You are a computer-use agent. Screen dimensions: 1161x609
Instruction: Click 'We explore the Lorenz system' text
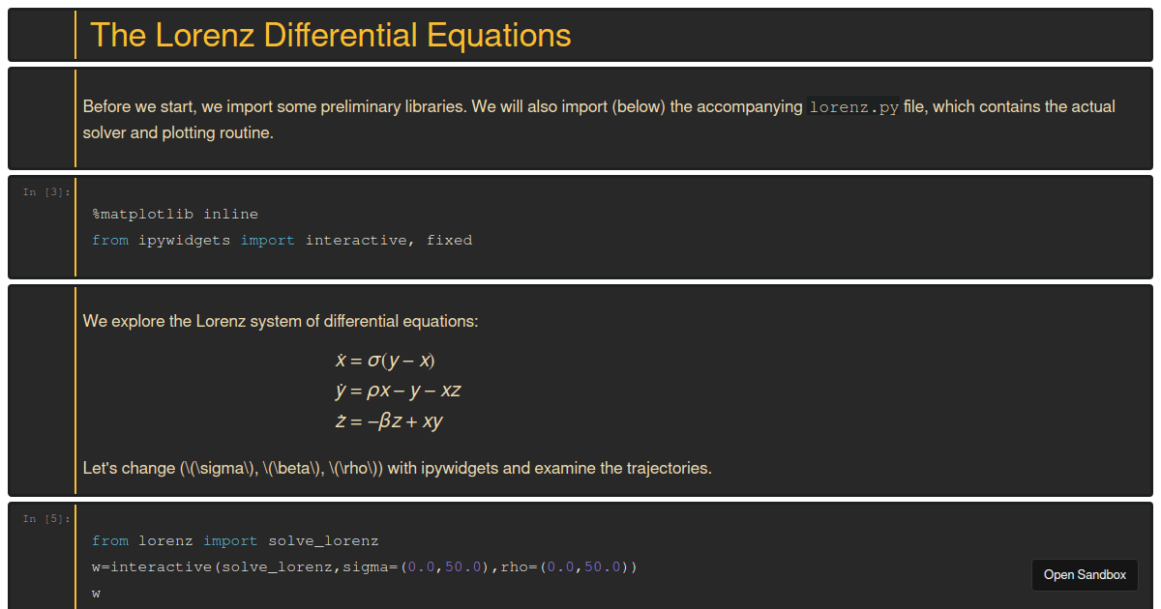pos(281,321)
